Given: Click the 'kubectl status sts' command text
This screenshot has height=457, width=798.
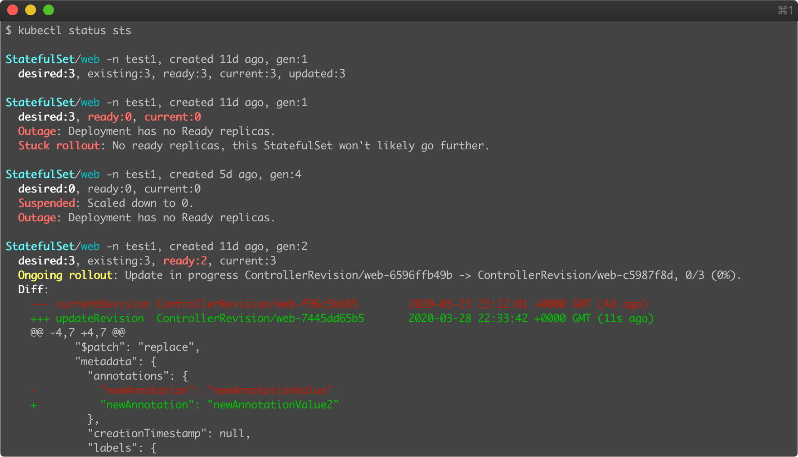Looking at the screenshot, I should point(75,31).
